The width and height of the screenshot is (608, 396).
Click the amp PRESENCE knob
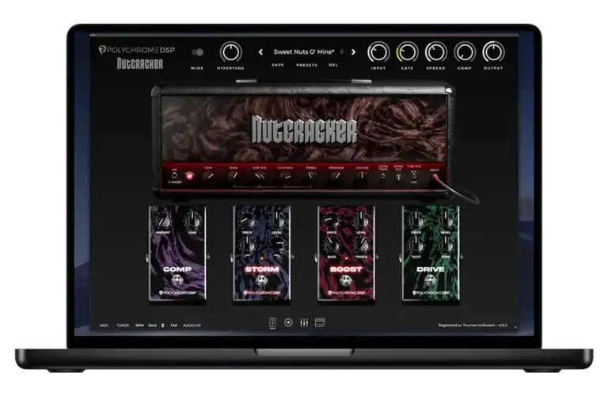[336, 176]
